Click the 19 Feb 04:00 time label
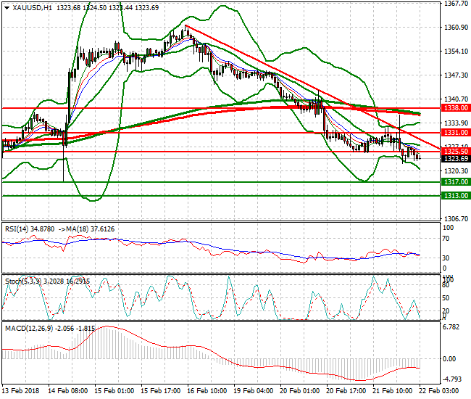This screenshot has height=399, width=471. [253, 391]
